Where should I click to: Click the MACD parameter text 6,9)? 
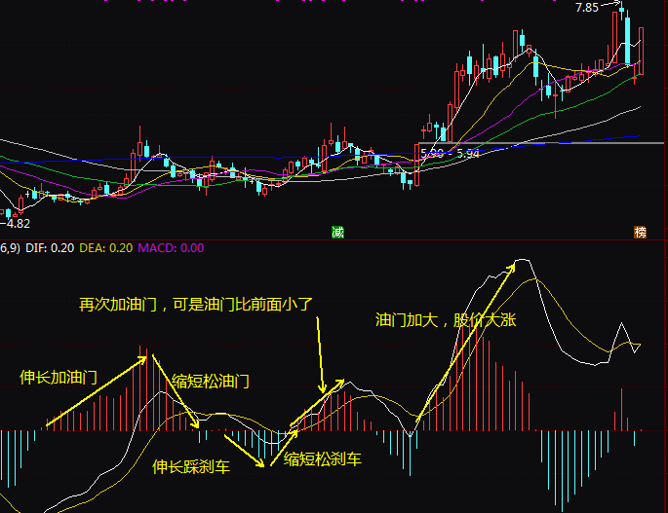click(10, 248)
